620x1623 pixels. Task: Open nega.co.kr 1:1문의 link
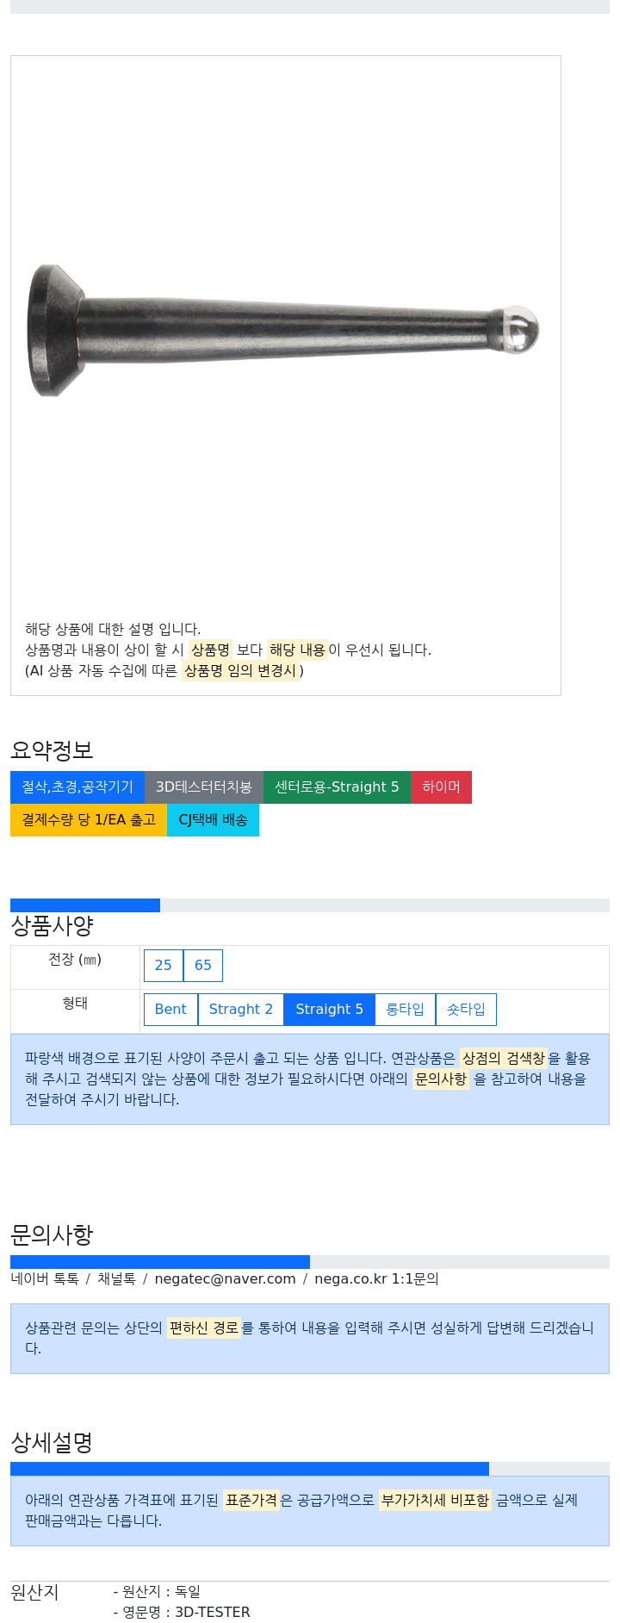[x=376, y=1278]
